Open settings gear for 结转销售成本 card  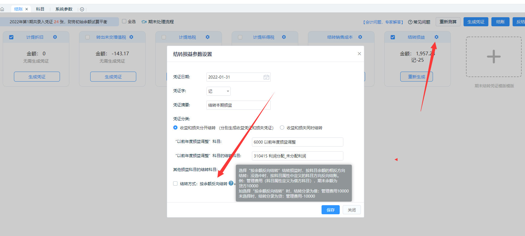(360, 37)
